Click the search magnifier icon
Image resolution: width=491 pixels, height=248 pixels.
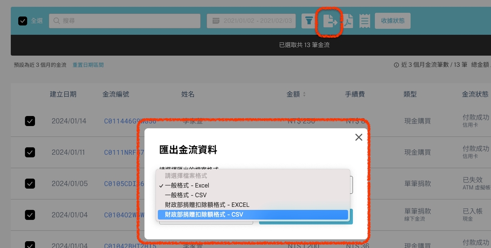pos(57,20)
